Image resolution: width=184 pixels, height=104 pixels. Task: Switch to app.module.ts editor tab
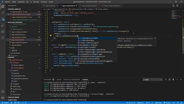point(50,6)
